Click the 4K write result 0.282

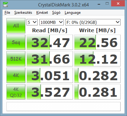point(97,75)
